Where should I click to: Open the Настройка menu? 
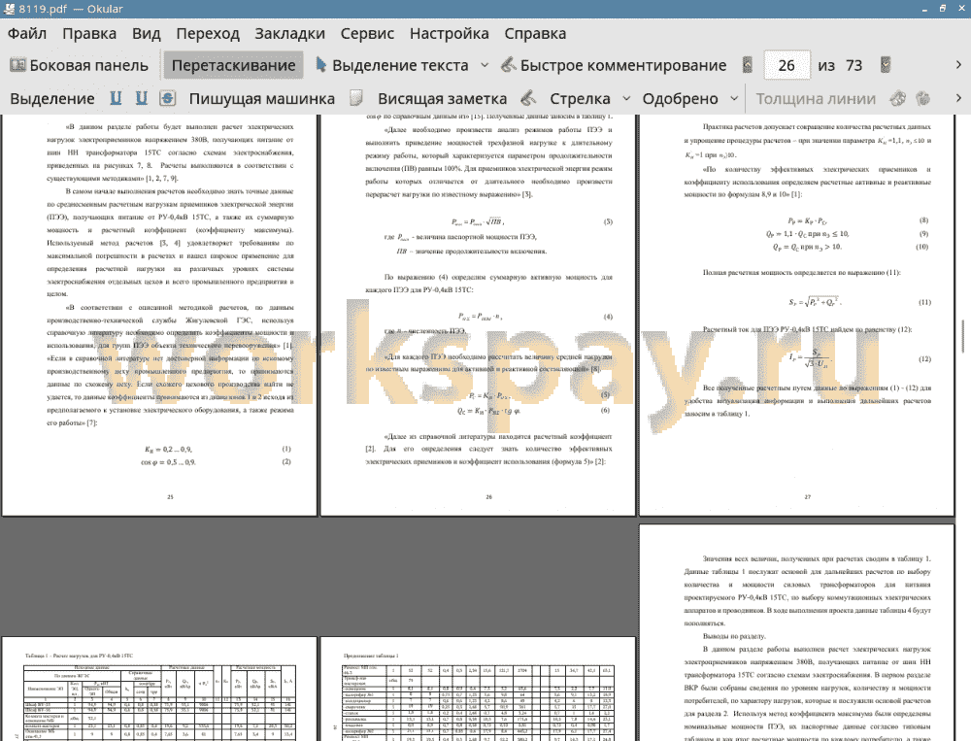point(449,33)
